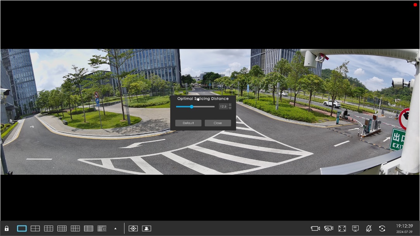Click the blue splicing distance slider handle
This screenshot has height=236, width=420.
pos(192,107)
